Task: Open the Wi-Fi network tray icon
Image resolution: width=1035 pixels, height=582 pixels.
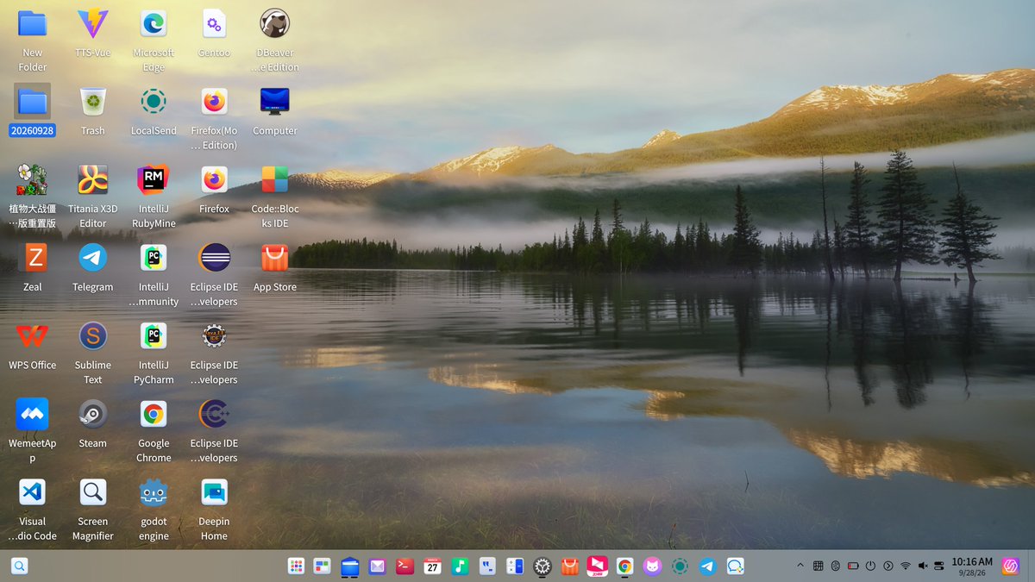Action: (906, 566)
